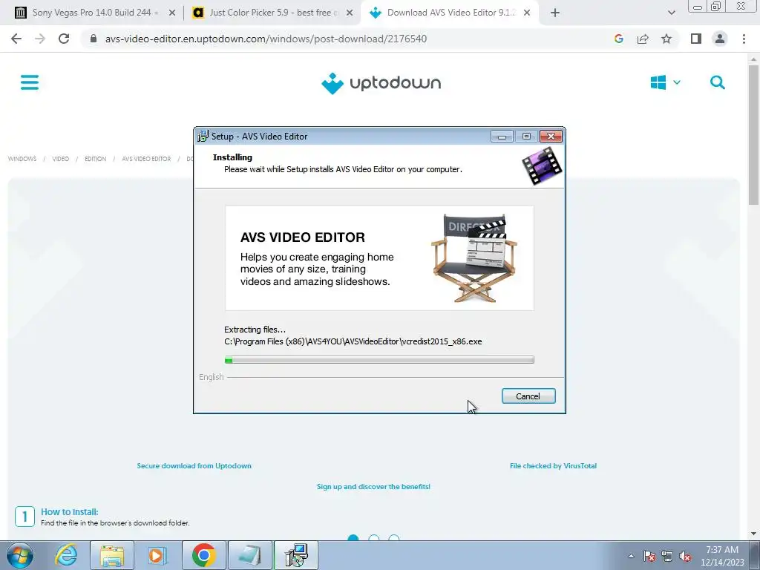The width and height of the screenshot is (760, 570).
Task: Click the installation progress bar
Action: tap(379, 360)
